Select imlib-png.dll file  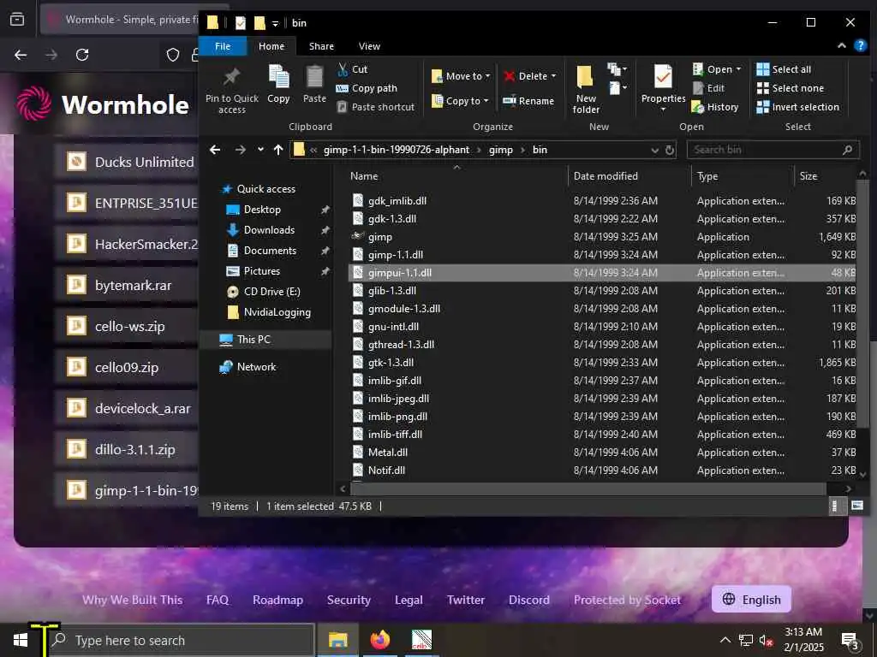click(603, 417)
